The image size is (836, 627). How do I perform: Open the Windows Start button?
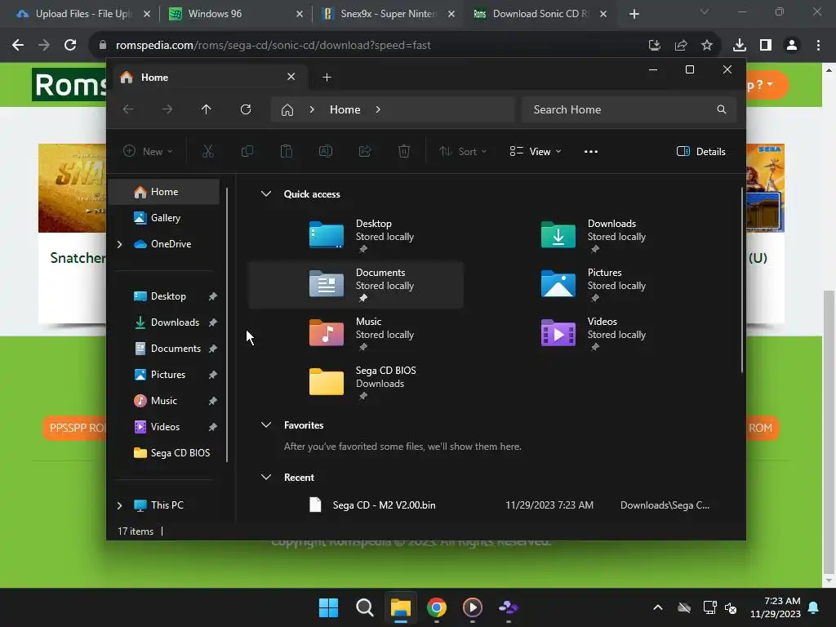point(328,607)
